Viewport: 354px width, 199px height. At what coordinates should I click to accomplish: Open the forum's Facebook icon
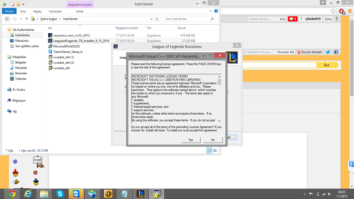click(x=336, y=52)
